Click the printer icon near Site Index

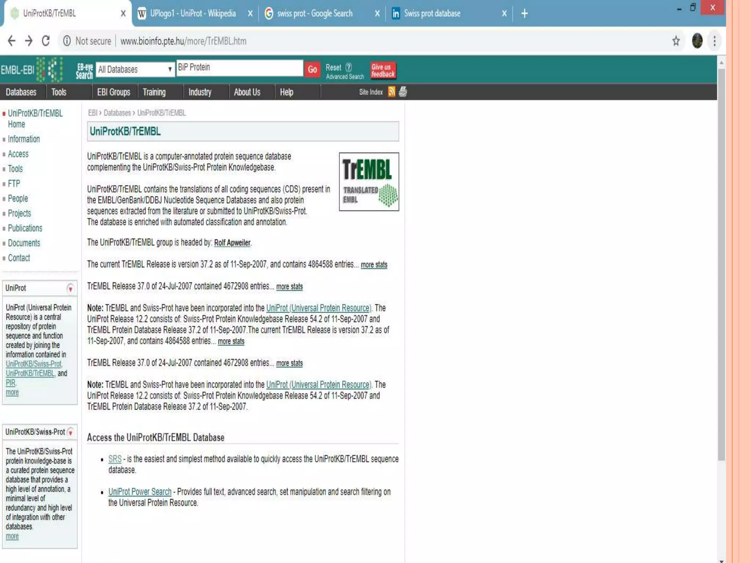pyautogui.click(x=403, y=92)
